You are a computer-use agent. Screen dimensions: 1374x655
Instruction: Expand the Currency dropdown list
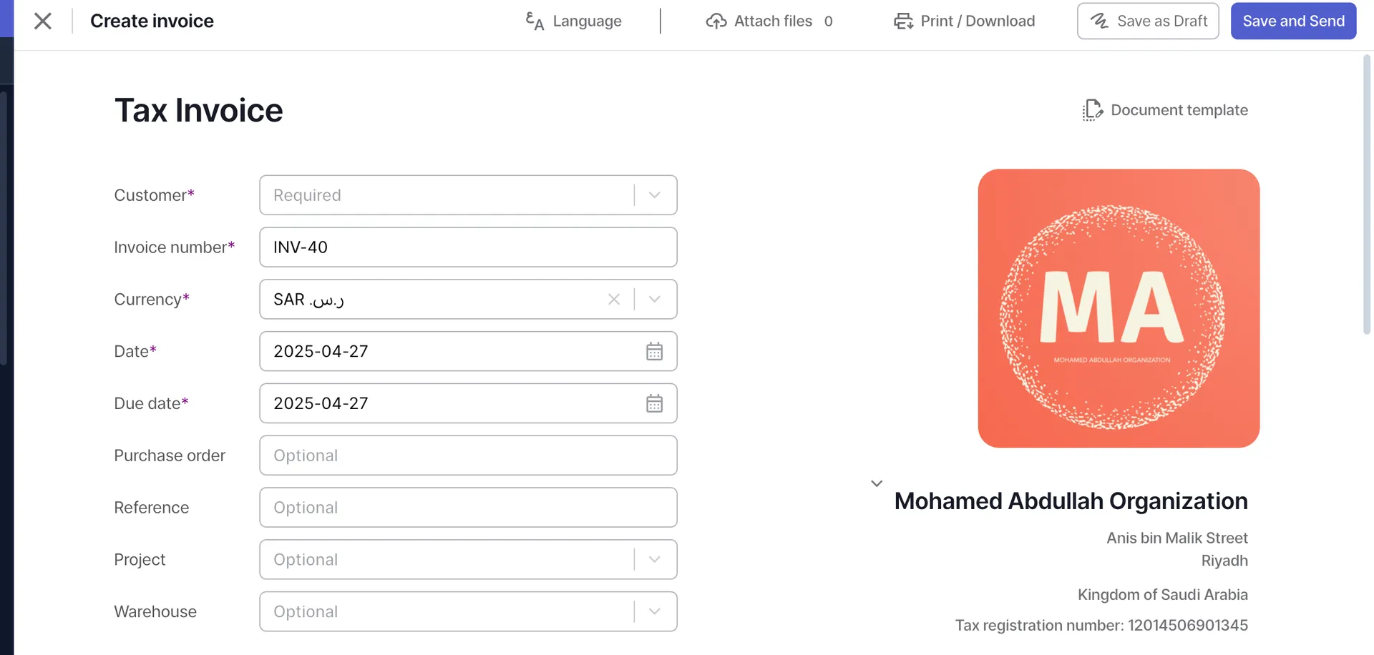653,300
